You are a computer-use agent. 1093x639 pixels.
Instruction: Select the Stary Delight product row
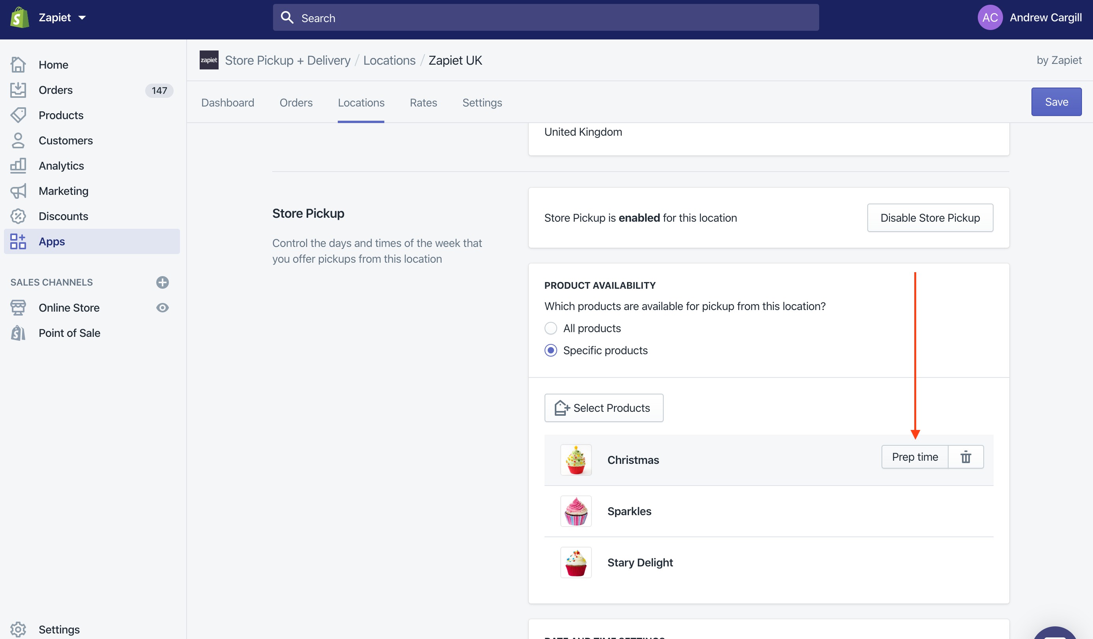click(x=769, y=562)
